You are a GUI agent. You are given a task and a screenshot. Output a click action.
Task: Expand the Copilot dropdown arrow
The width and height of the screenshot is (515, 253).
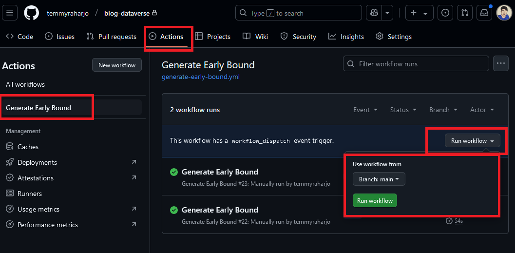coord(387,13)
